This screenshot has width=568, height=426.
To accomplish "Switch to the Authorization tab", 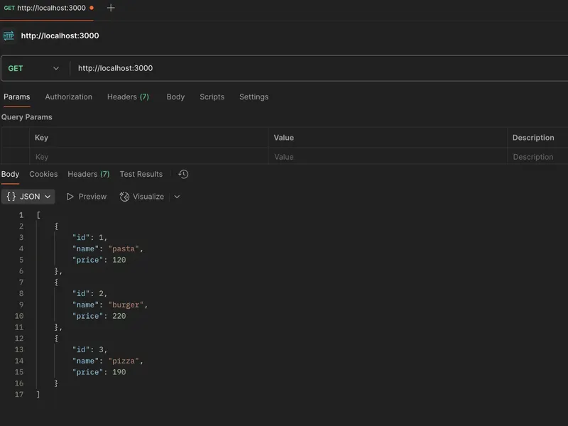I will (x=68, y=97).
